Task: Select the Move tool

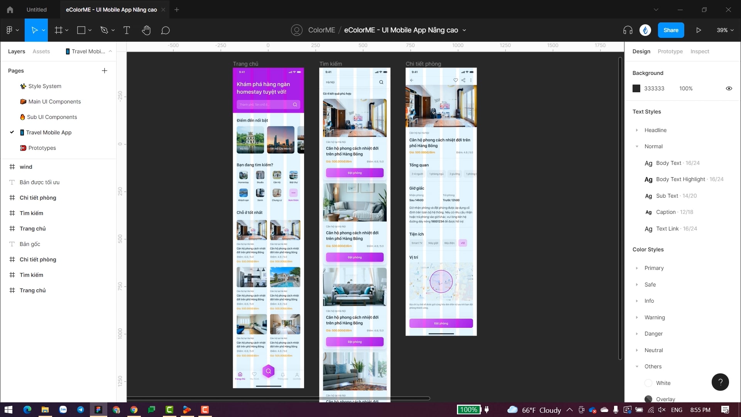Action: click(34, 30)
